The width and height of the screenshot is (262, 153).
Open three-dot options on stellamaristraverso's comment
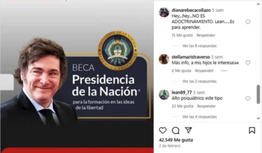pyautogui.click(x=224, y=71)
